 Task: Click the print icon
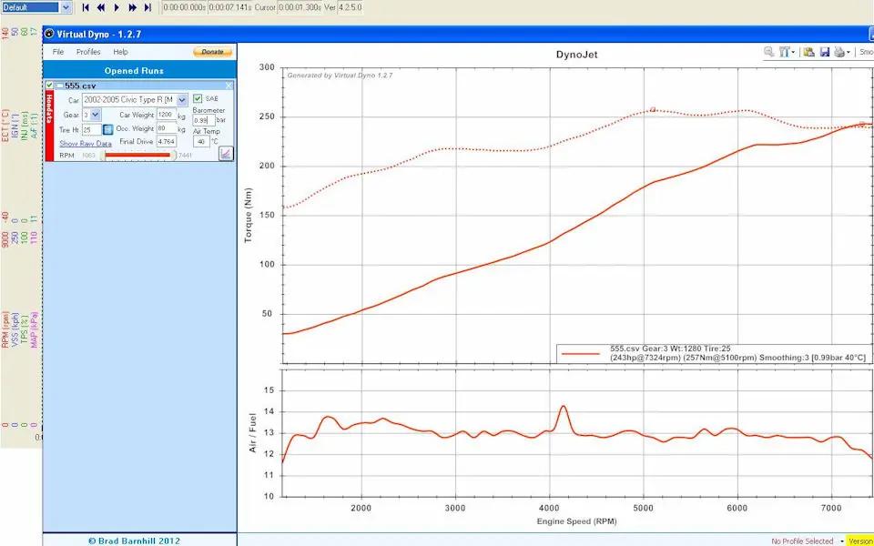tap(839, 52)
